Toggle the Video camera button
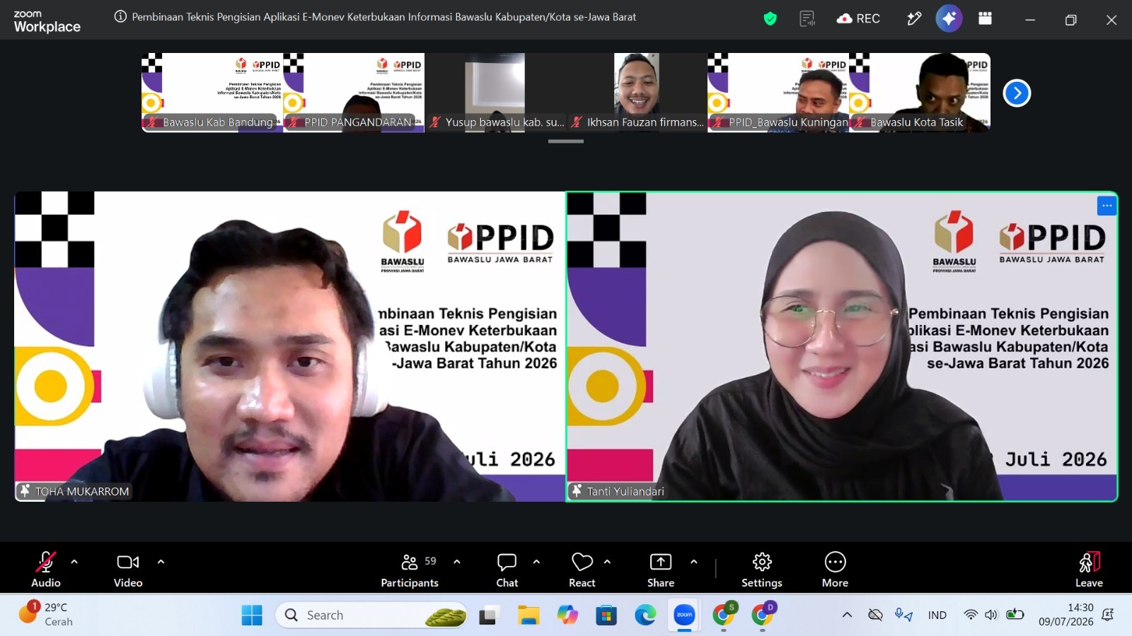The width and height of the screenshot is (1132, 636). click(128, 569)
